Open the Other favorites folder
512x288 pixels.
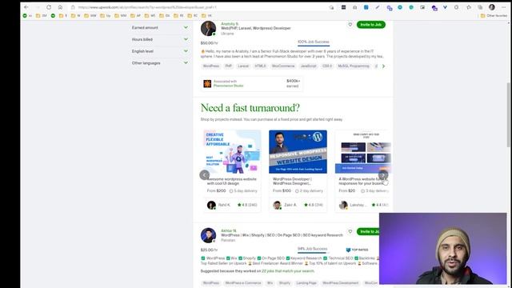tap(494, 16)
